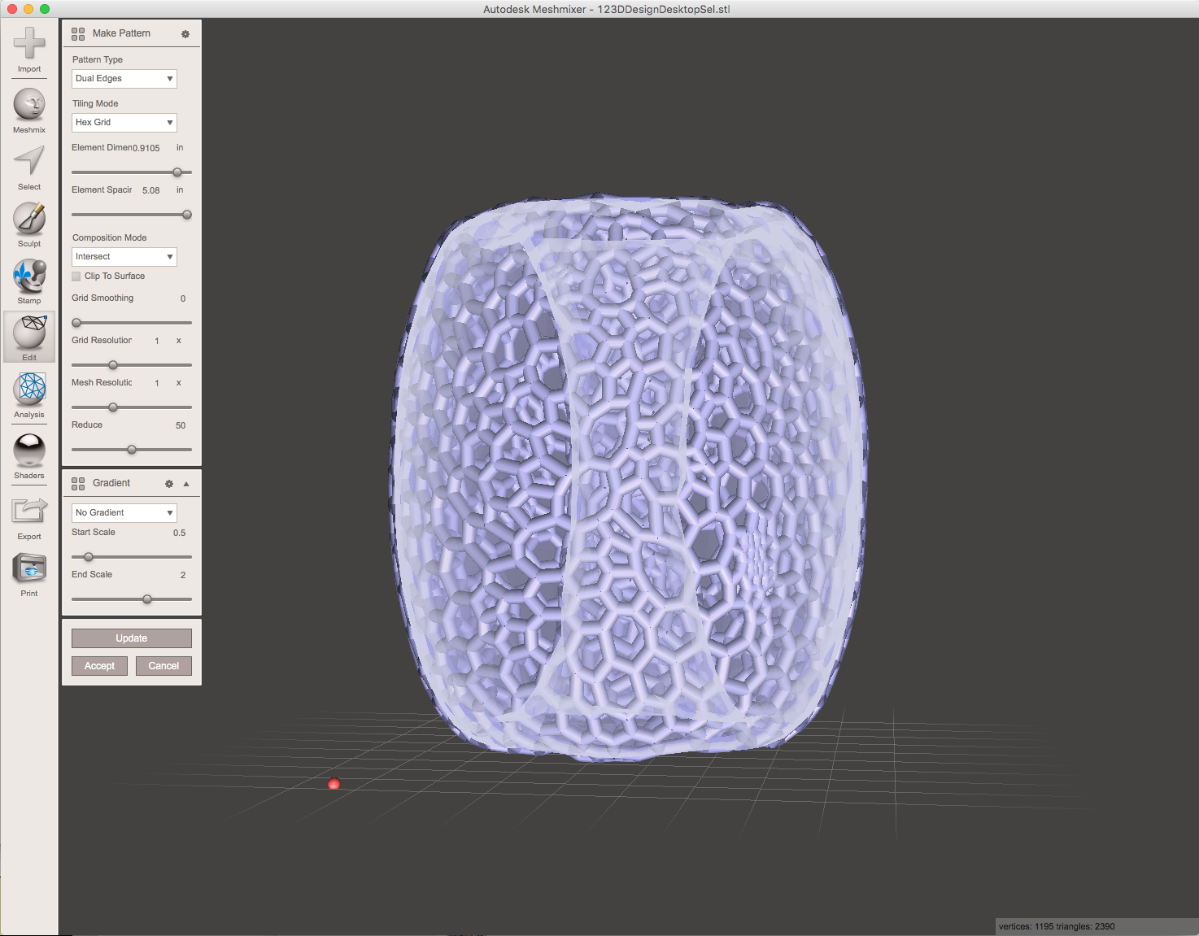Screen dimensions: 1199x936
Task: Open Gradient panel settings gear
Action: click(169, 484)
